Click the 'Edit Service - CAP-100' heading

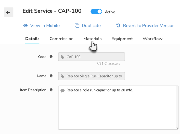pos(52,11)
